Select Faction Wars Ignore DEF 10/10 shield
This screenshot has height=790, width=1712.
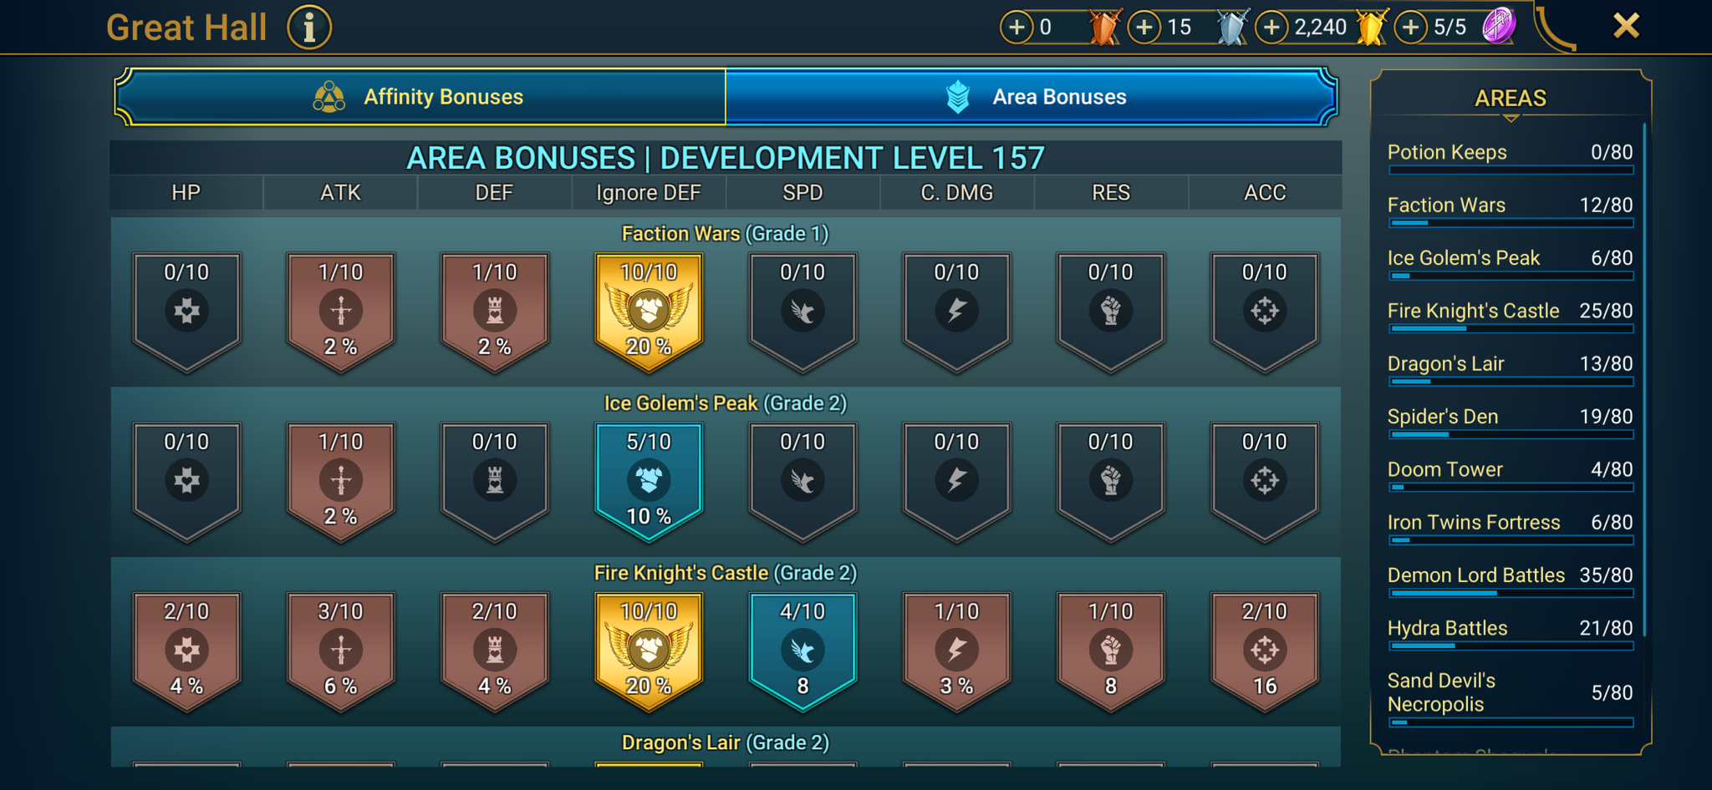[649, 311]
